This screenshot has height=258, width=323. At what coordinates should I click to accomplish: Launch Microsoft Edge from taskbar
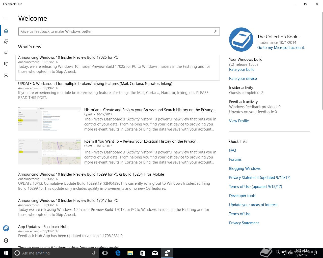click(118, 253)
